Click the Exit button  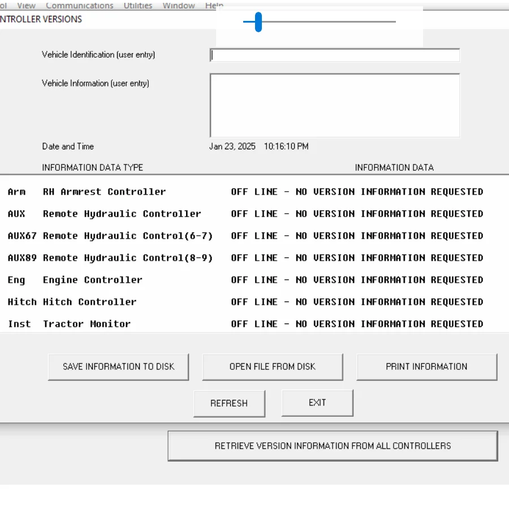(x=317, y=403)
